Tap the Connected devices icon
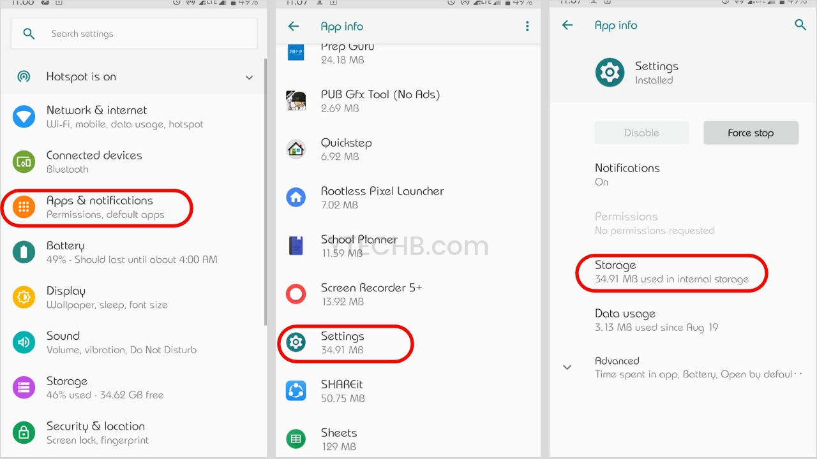Image resolution: width=817 pixels, height=459 pixels. click(24, 162)
